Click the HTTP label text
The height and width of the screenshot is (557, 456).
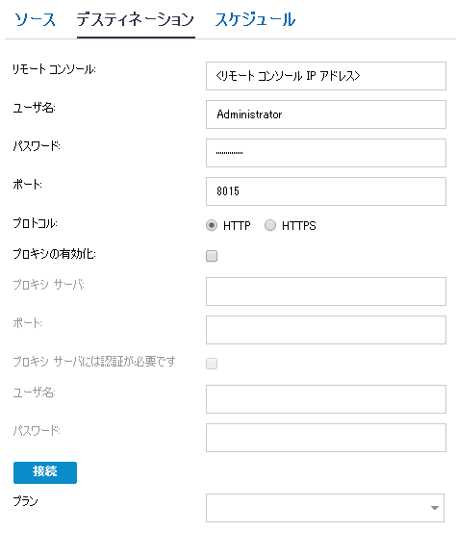point(237,226)
